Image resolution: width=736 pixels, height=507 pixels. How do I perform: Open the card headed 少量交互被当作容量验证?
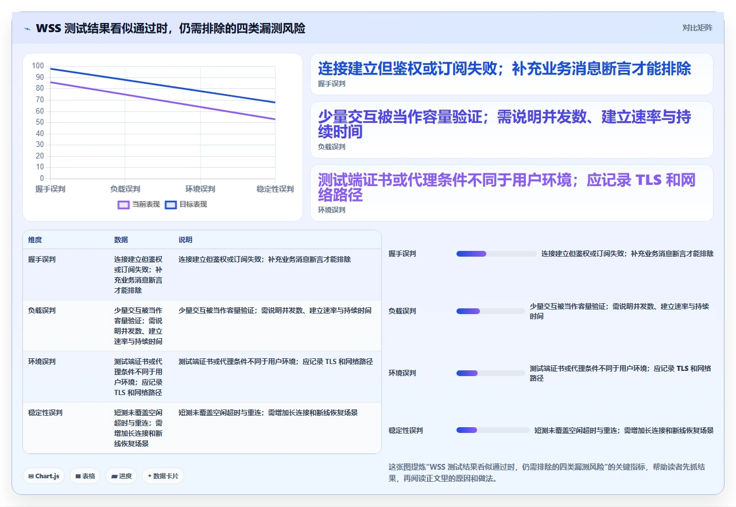pos(512,130)
